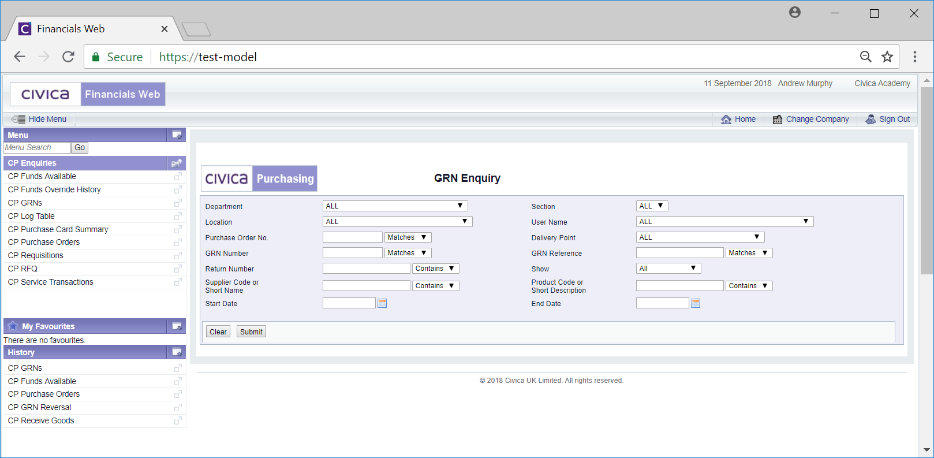Click the CP Enquiries header icon
This screenshot has height=458, width=934.
click(177, 163)
